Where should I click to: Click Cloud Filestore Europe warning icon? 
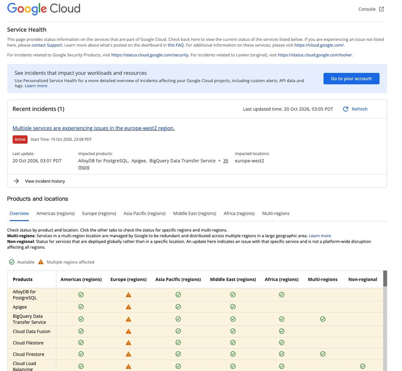point(128,343)
